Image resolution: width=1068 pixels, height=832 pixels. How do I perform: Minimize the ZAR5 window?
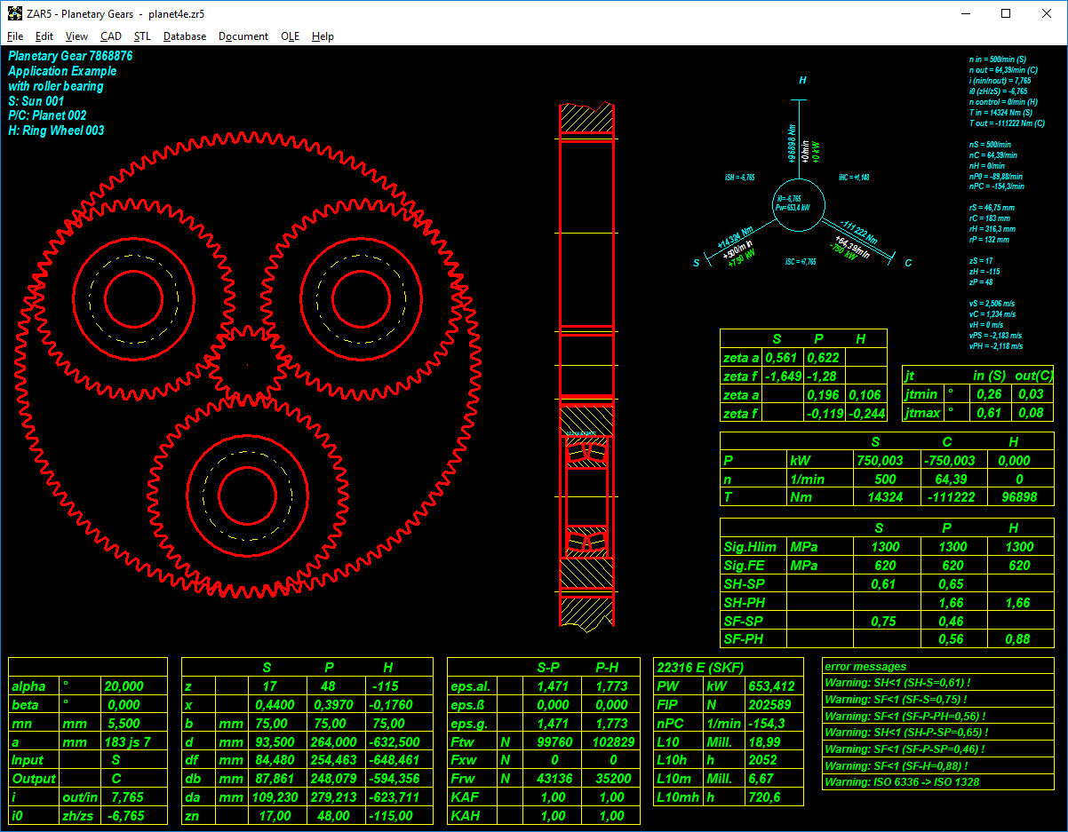(x=966, y=13)
